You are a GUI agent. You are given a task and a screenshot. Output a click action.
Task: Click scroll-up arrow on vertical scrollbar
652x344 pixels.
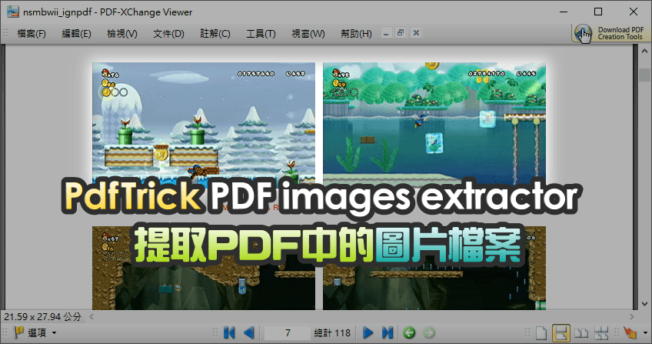click(645, 51)
